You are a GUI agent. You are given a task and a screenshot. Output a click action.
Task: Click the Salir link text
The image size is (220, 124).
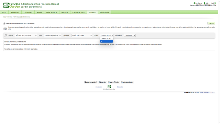click(x=213, y=3)
